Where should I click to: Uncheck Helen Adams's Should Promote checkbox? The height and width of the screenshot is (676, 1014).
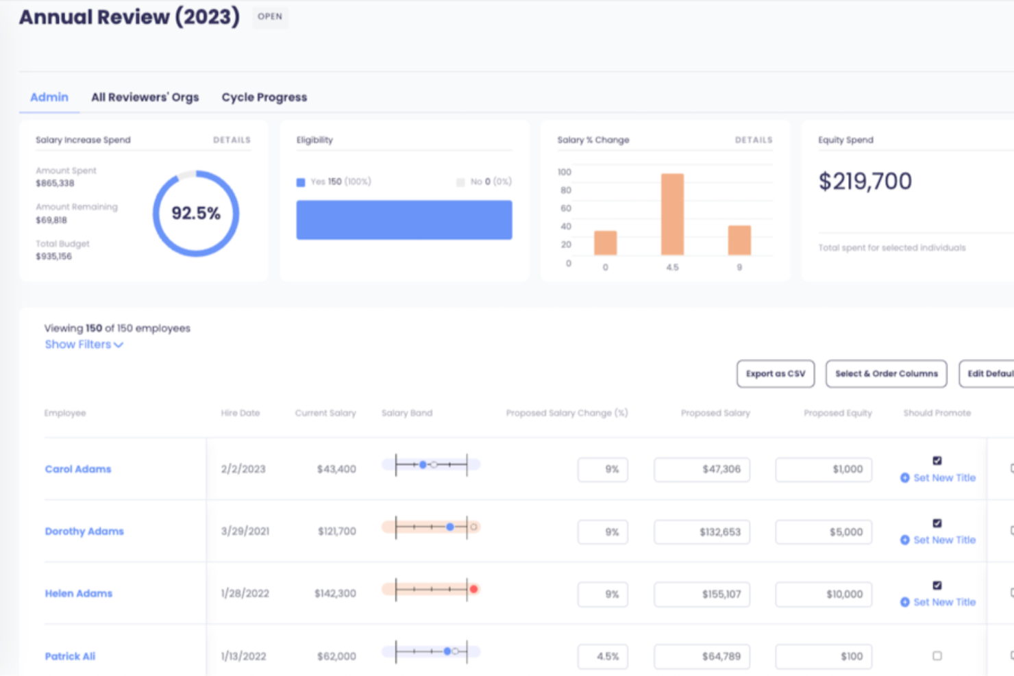click(937, 586)
